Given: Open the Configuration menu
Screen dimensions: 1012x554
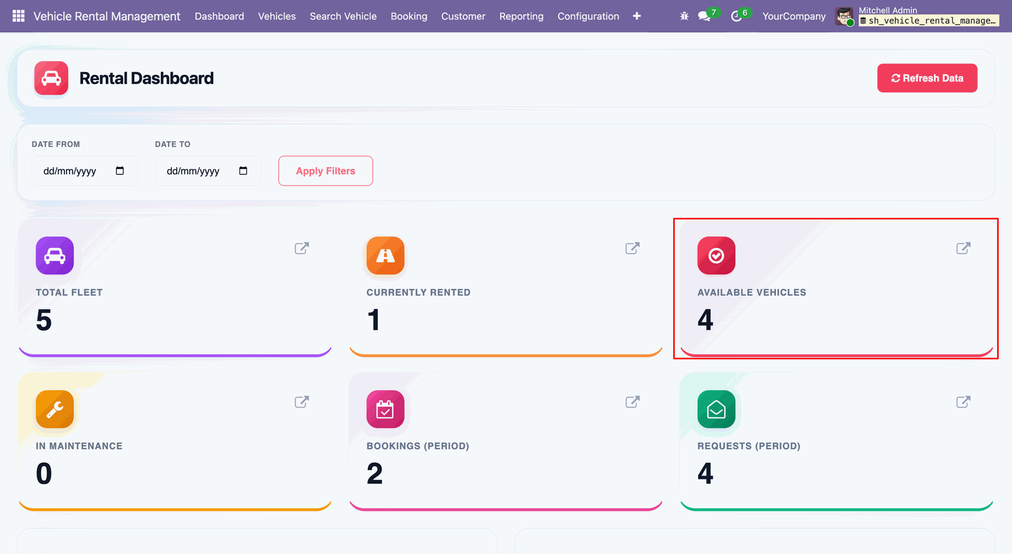Looking at the screenshot, I should tap(588, 16).
